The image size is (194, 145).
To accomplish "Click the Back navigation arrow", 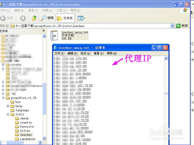I will (x=3, y=18).
